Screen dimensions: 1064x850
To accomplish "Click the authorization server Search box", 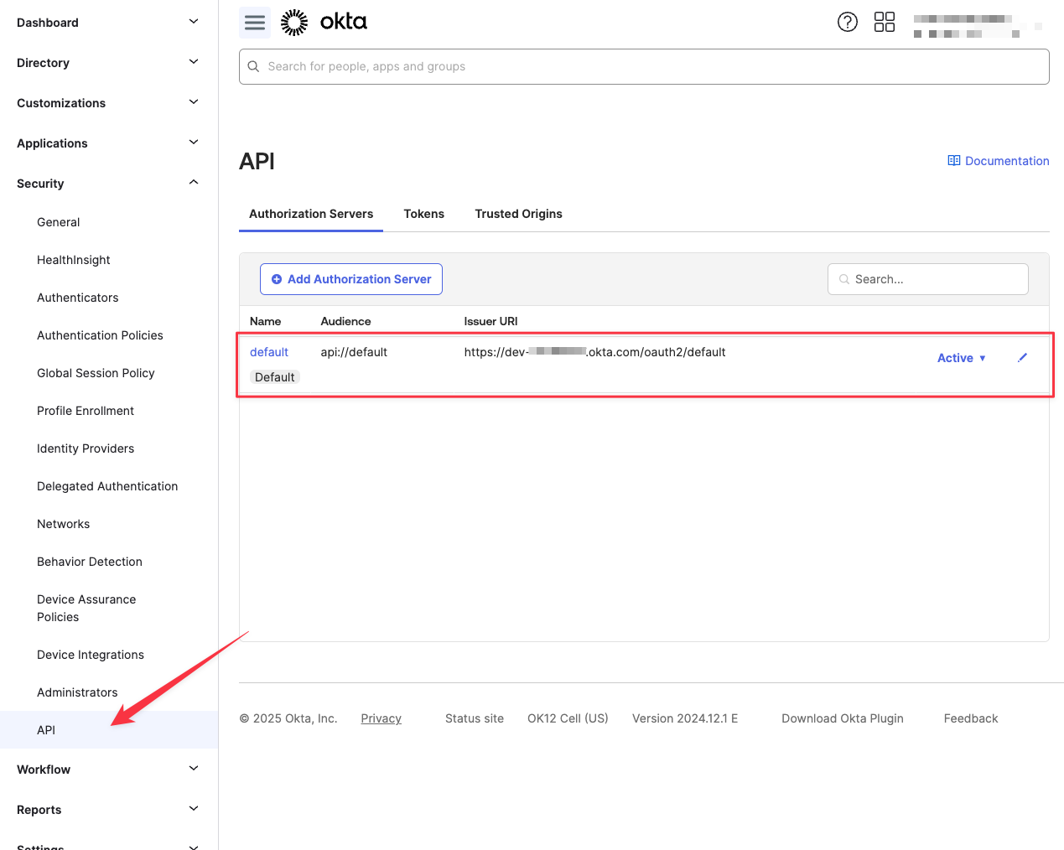I will tap(928, 279).
